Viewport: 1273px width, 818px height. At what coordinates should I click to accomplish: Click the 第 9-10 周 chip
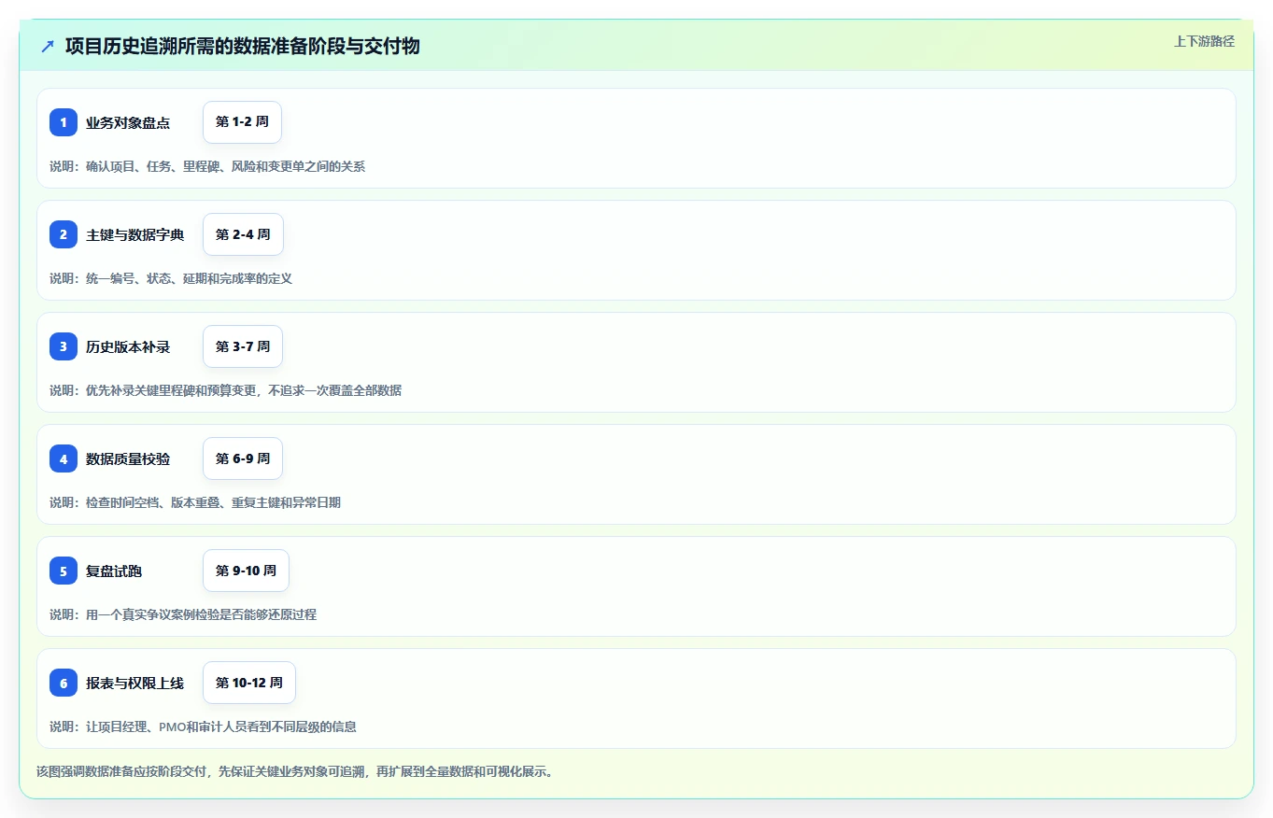(246, 571)
